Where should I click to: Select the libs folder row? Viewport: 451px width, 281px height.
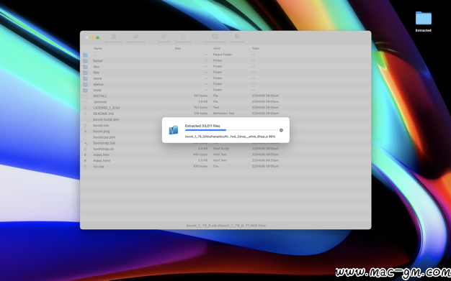coord(225,73)
